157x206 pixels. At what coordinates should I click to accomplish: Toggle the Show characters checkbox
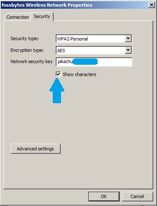58,74
